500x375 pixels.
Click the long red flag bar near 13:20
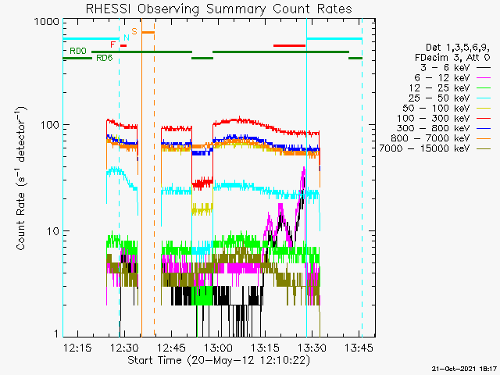(x=290, y=45)
